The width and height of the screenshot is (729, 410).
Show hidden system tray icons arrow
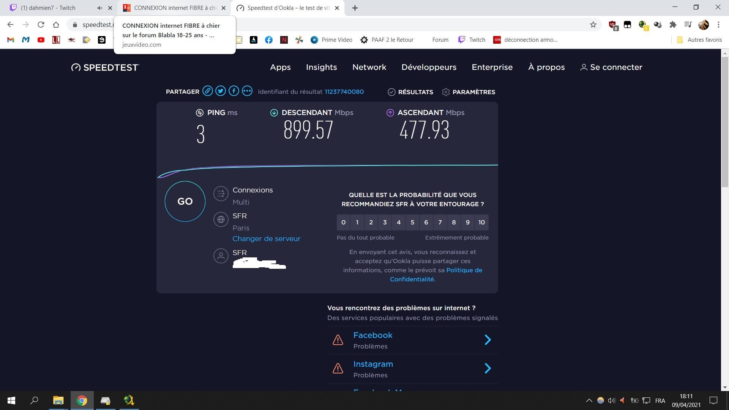click(x=589, y=401)
